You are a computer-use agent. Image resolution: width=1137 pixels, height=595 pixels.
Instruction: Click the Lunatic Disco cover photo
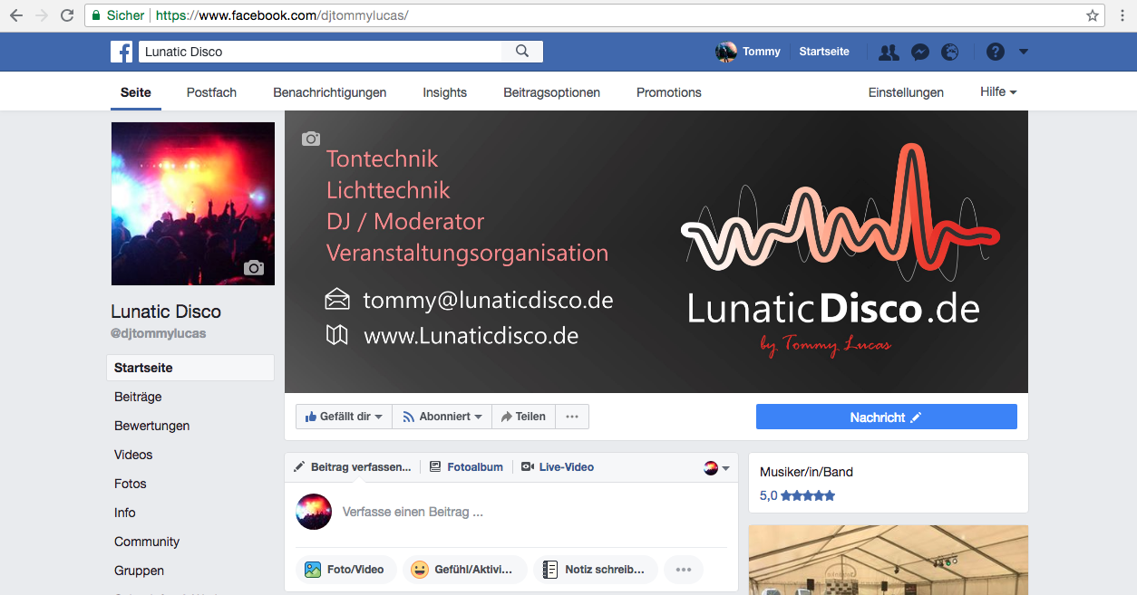[x=656, y=252]
